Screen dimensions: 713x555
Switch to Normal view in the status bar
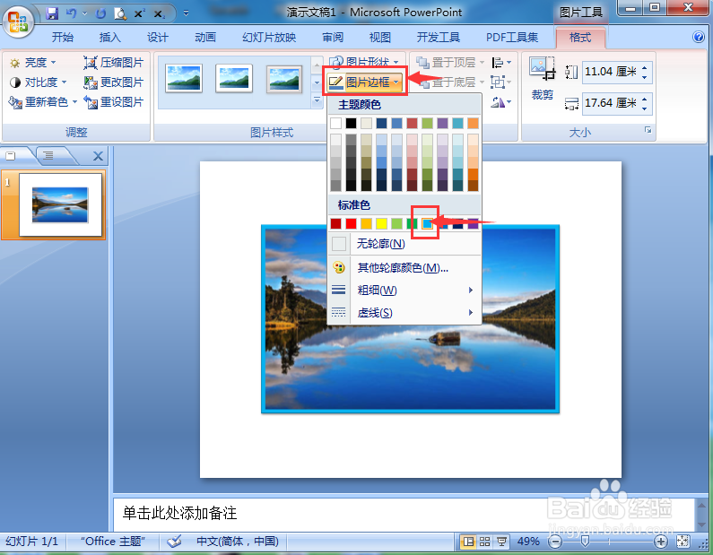(468, 542)
